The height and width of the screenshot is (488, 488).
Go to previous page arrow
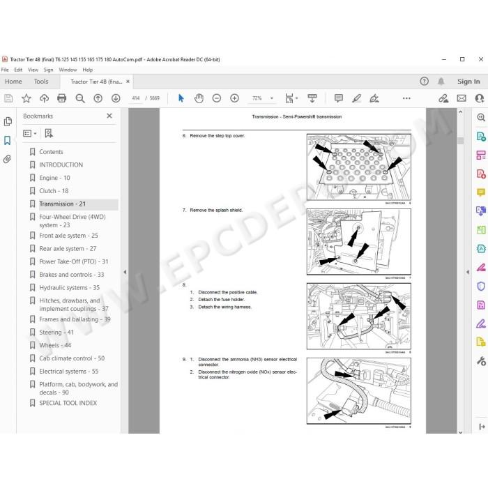pyautogui.click(x=98, y=98)
